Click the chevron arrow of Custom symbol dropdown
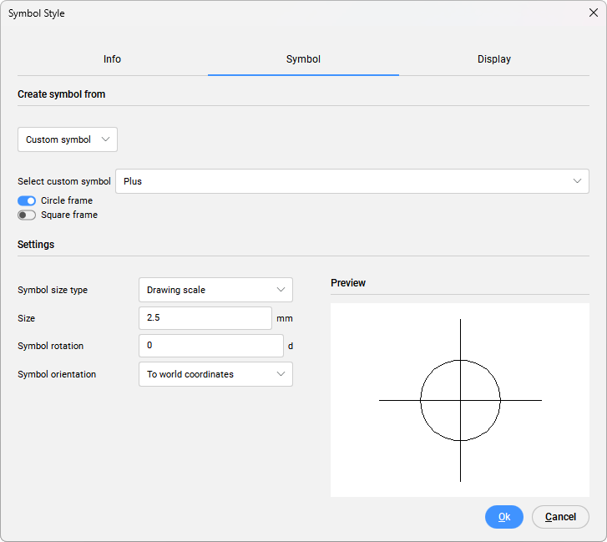Viewport: 607px width, 542px height. [x=105, y=139]
